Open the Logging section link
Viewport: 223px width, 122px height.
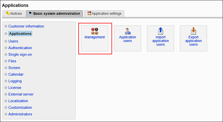coord(15,81)
